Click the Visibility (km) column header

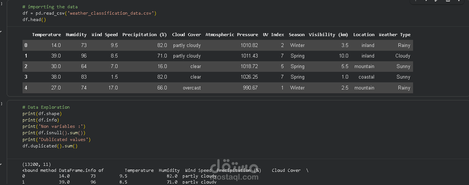(x=329, y=35)
